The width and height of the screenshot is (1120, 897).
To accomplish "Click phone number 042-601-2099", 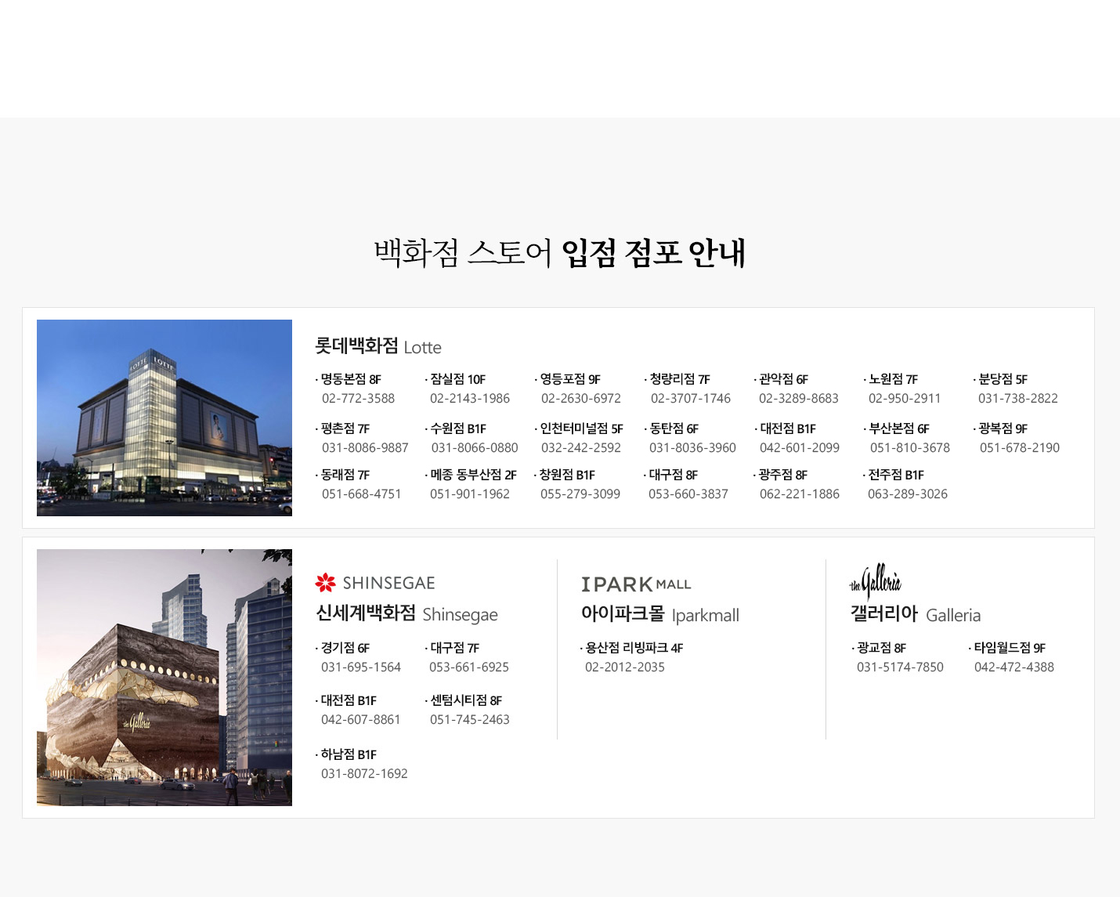I will 800,448.
